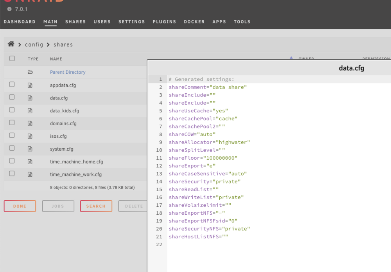Click the shareSecurity="private" line
Image resolution: width=391 pixels, height=272 pixels.
(x=205, y=181)
